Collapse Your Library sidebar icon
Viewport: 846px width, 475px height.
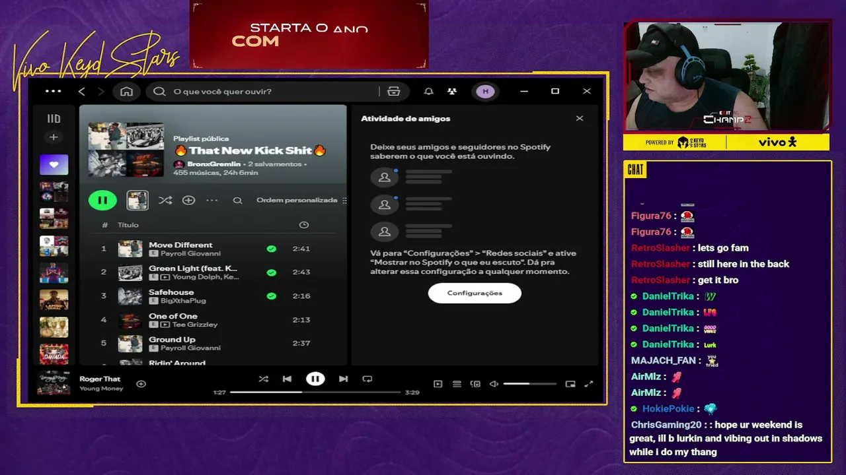(x=54, y=119)
